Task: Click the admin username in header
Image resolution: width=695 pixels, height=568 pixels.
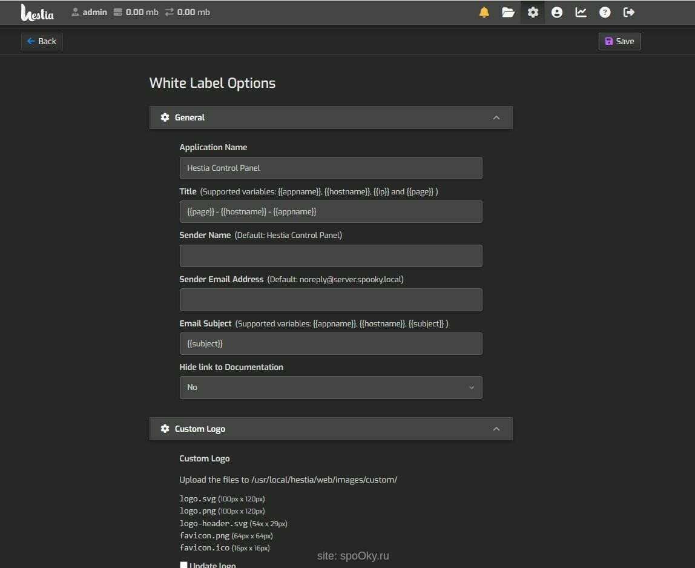Action: click(95, 13)
